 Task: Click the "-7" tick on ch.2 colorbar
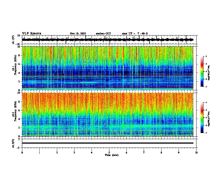[x=206, y=133]
